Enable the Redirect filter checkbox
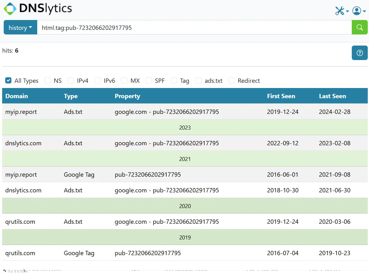Viewport: 369px width, 277px height. [232, 81]
